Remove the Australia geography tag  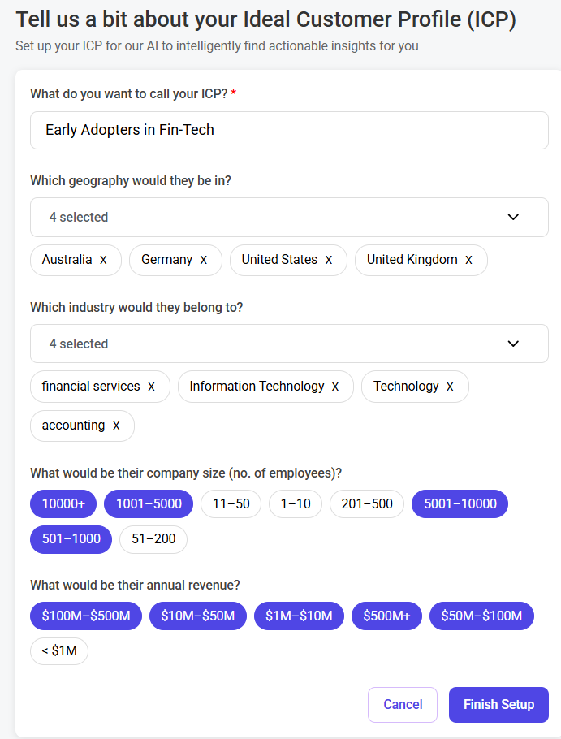click(x=103, y=260)
